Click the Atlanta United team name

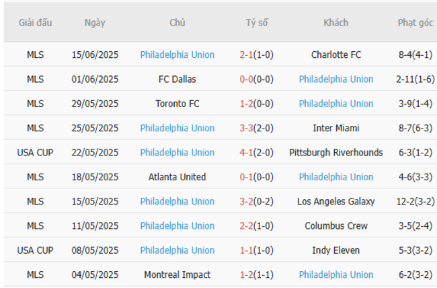[177, 177]
